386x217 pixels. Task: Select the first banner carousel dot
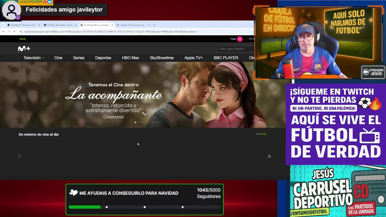[135, 122]
